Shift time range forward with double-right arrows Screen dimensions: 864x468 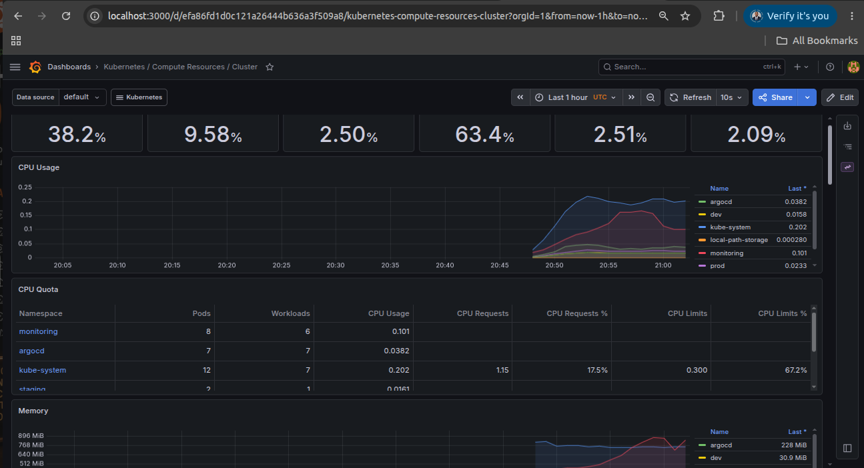tap(631, 97)
